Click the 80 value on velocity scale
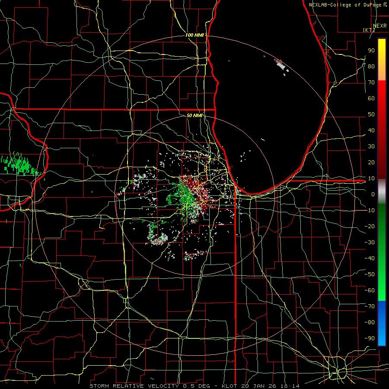 [371, 66]
